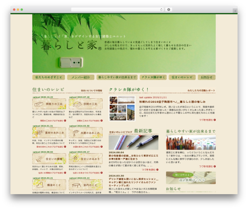Click the 暮らしと家 site logo in the header
Viewport: 248px width, 209px height.
71,45
